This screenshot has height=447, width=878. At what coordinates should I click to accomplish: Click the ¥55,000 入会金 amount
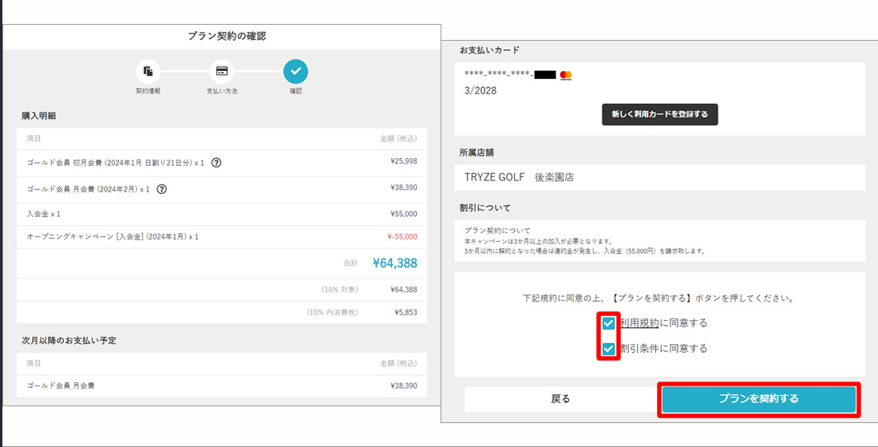(404, 214)
